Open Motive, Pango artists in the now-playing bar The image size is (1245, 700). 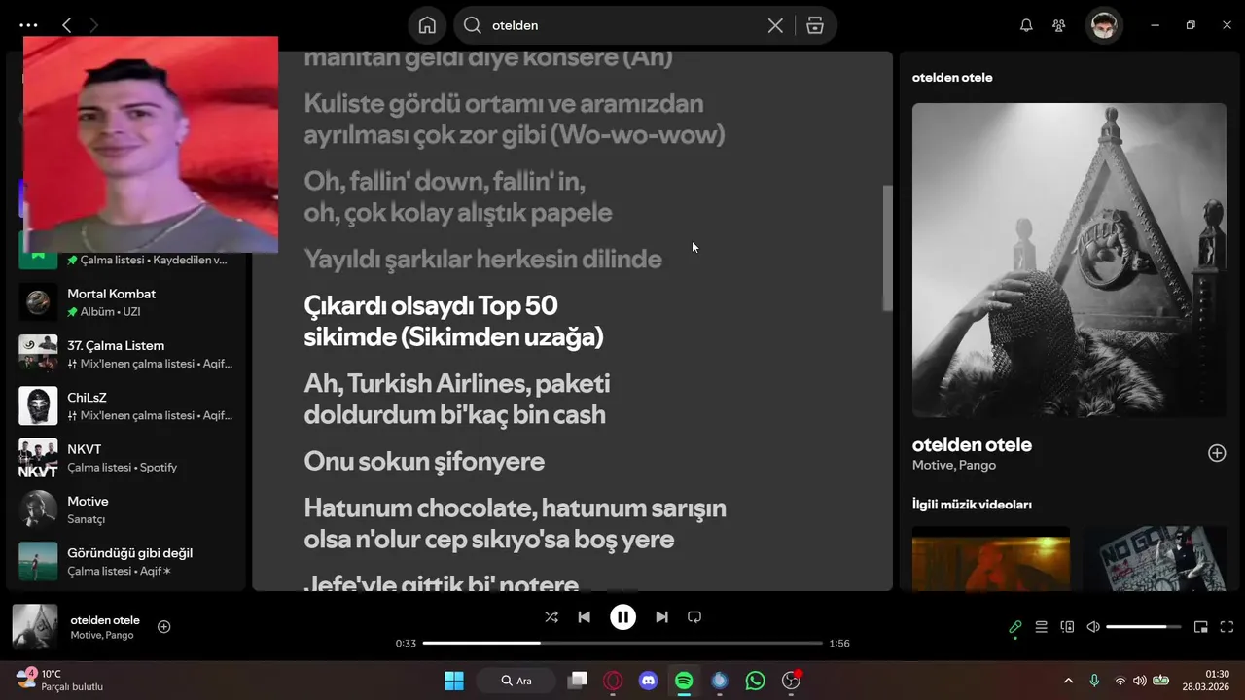102,635
